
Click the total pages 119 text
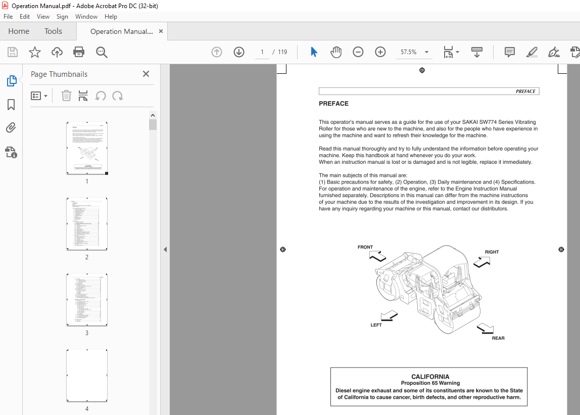click(282, 52)
